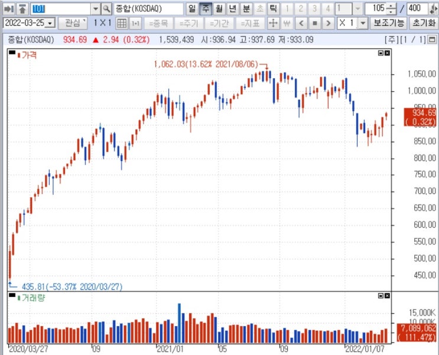The width and height of the screenshot is (439, 355).
Task: Collapse the price panel via square icon
Action: [x=381, y=53]
